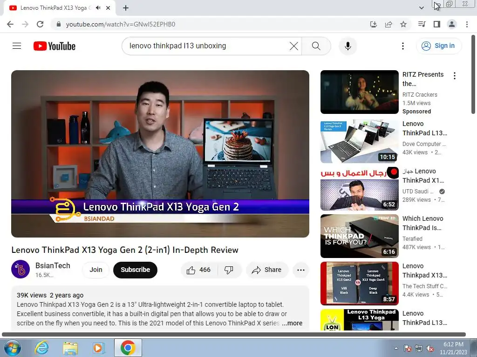Click the Chrome taskbar icon
The image size is (477, 357).
128,348
